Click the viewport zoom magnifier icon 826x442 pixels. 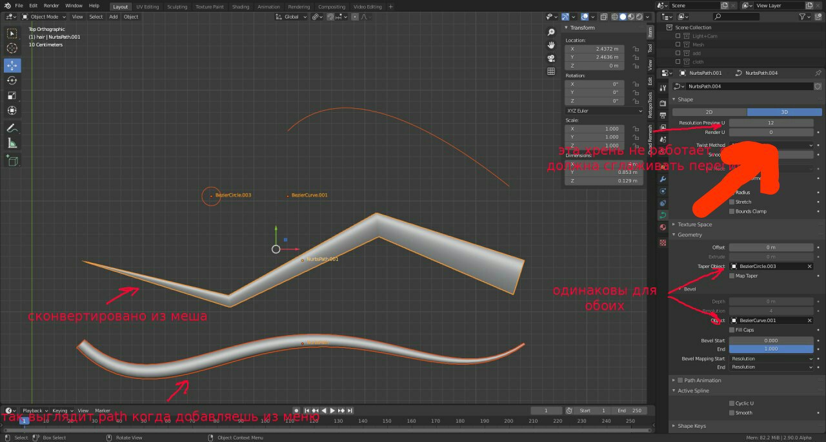551,32
